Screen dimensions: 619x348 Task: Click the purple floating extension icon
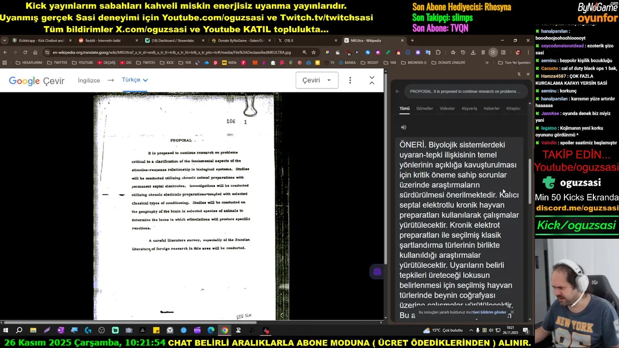click(377, 272)
